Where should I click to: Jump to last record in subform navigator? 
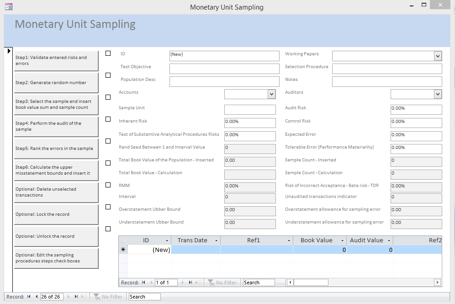click(190, 283)
